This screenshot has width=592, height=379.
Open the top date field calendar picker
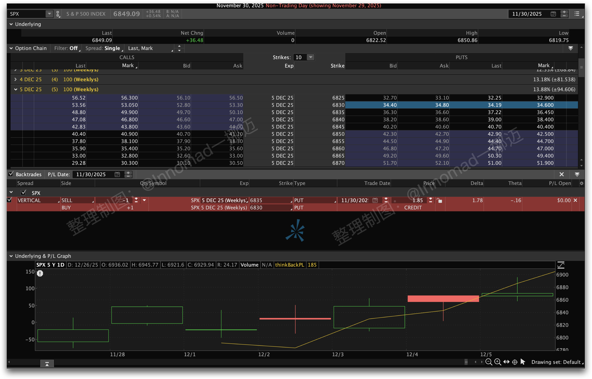pos(553,14)
